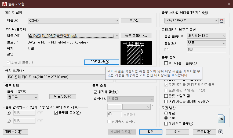
Task: Click the scale units 60 field
Action: pyautogui.click(x=115, y=114)
